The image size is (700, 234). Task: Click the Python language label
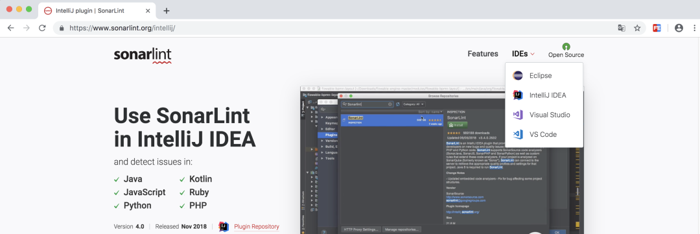pyautogui.click(x=137, y=206)
